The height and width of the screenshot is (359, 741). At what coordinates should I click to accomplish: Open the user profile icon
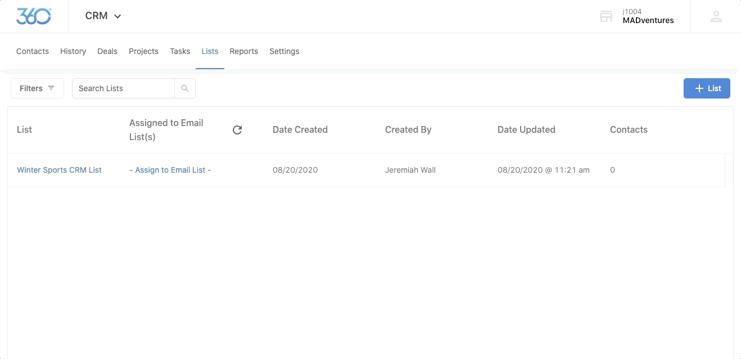716,16
